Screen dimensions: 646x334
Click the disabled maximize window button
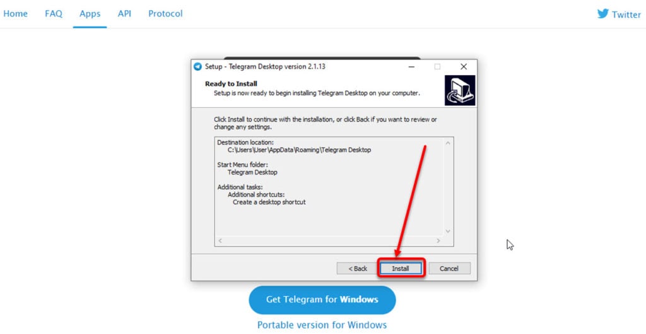pos(437,67)
